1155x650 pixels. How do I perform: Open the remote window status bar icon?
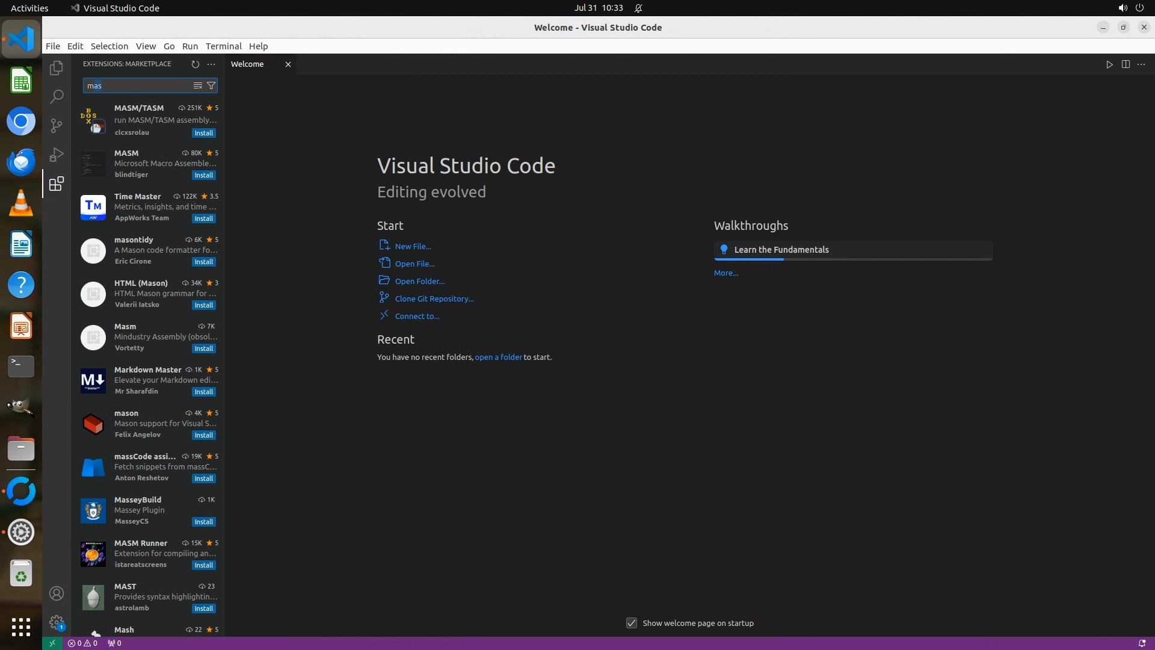[x=52, y=643]
